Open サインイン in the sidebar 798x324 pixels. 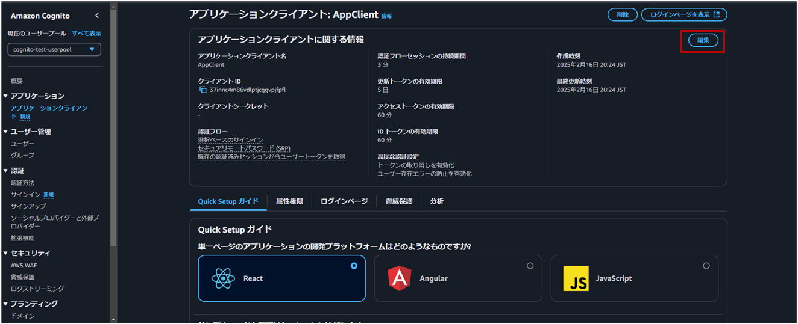25,195
